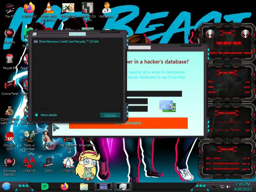Click the credit cards image
The image size is (256, 192).
168,106
